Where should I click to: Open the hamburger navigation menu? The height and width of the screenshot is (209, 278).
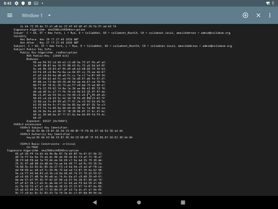coord(10,15)
